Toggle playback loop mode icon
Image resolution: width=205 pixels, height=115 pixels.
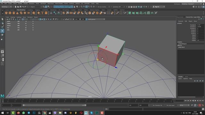point(192,105)
